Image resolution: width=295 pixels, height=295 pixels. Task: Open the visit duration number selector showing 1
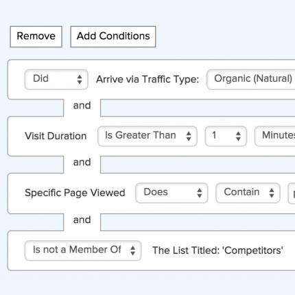pos(226,136)
